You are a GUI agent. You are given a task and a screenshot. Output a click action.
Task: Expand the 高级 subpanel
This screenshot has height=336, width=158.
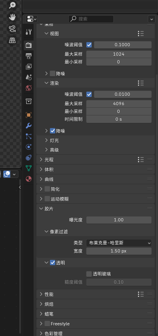tap(47, 150)
